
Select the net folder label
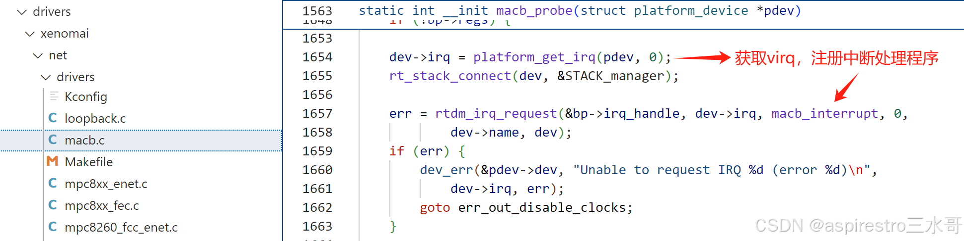tap(58, 55)
